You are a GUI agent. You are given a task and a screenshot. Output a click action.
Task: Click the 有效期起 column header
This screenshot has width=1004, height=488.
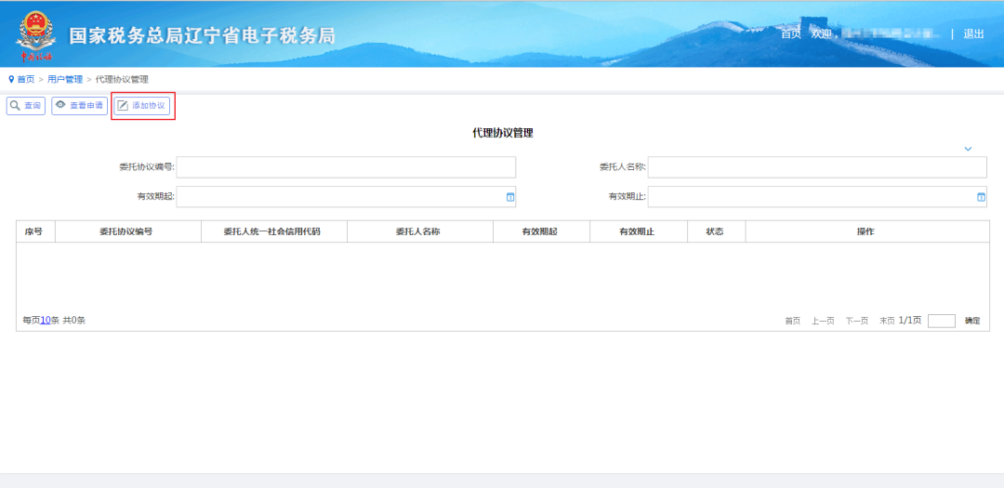[x=540, y=231]
